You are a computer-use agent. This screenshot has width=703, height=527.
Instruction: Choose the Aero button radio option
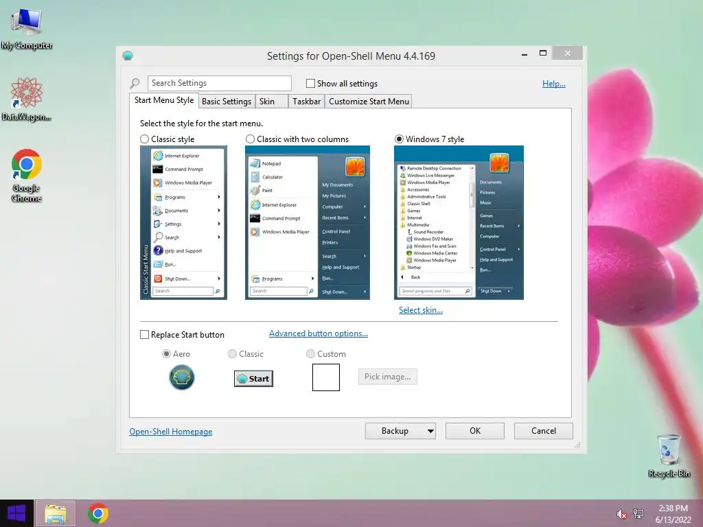(166, 354)
